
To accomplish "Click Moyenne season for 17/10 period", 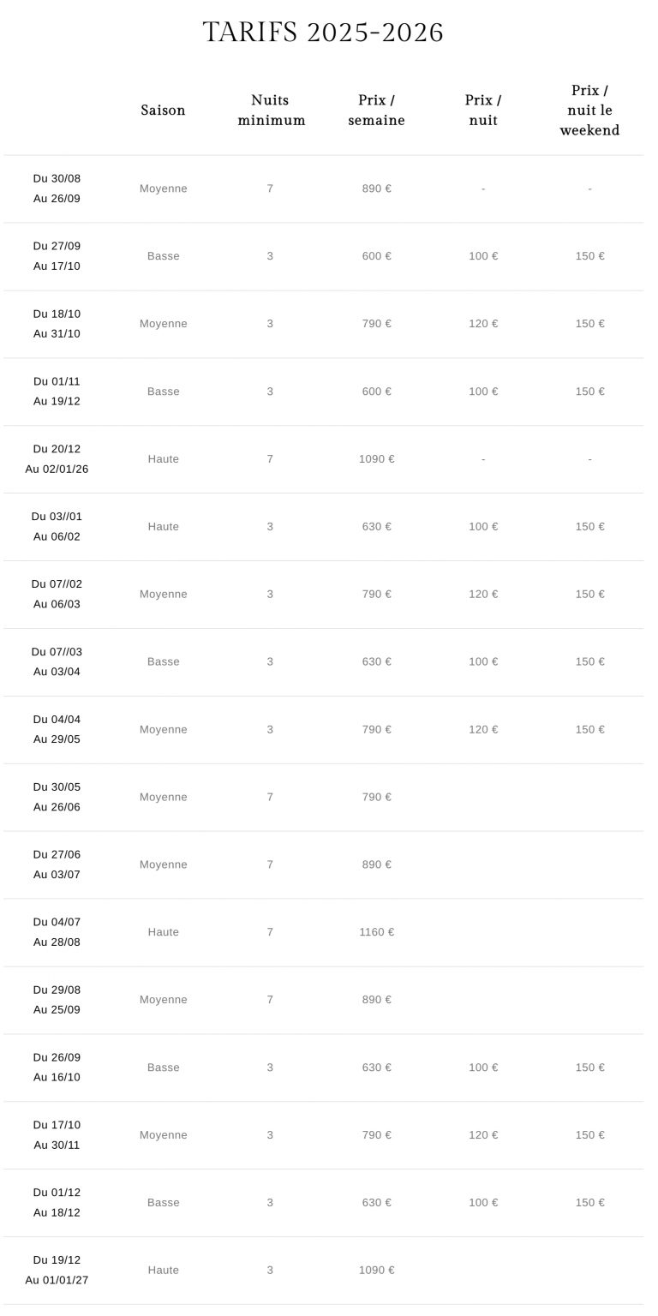I will point(163,1135).
